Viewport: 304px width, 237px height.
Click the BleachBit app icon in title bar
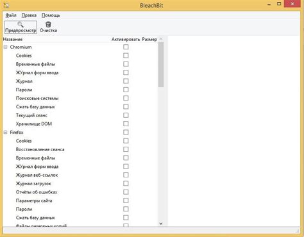click(x=6, y=4)
